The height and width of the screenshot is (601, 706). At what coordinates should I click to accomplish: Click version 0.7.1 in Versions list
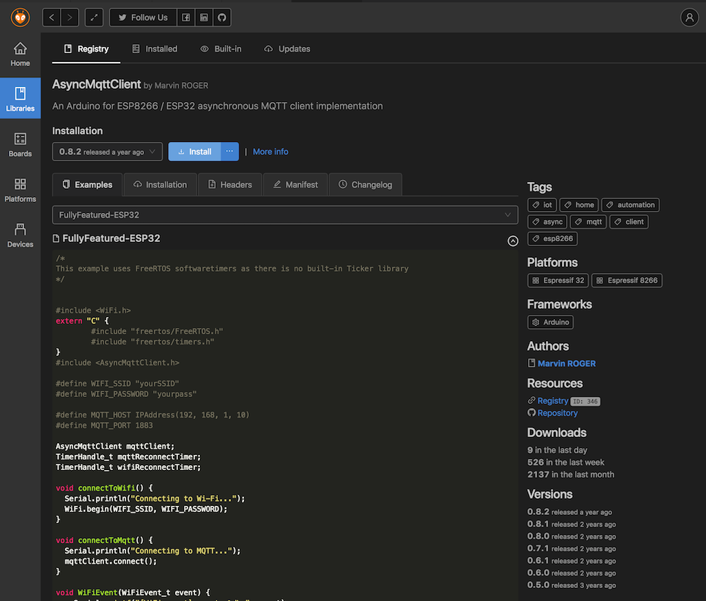[572, 549]
